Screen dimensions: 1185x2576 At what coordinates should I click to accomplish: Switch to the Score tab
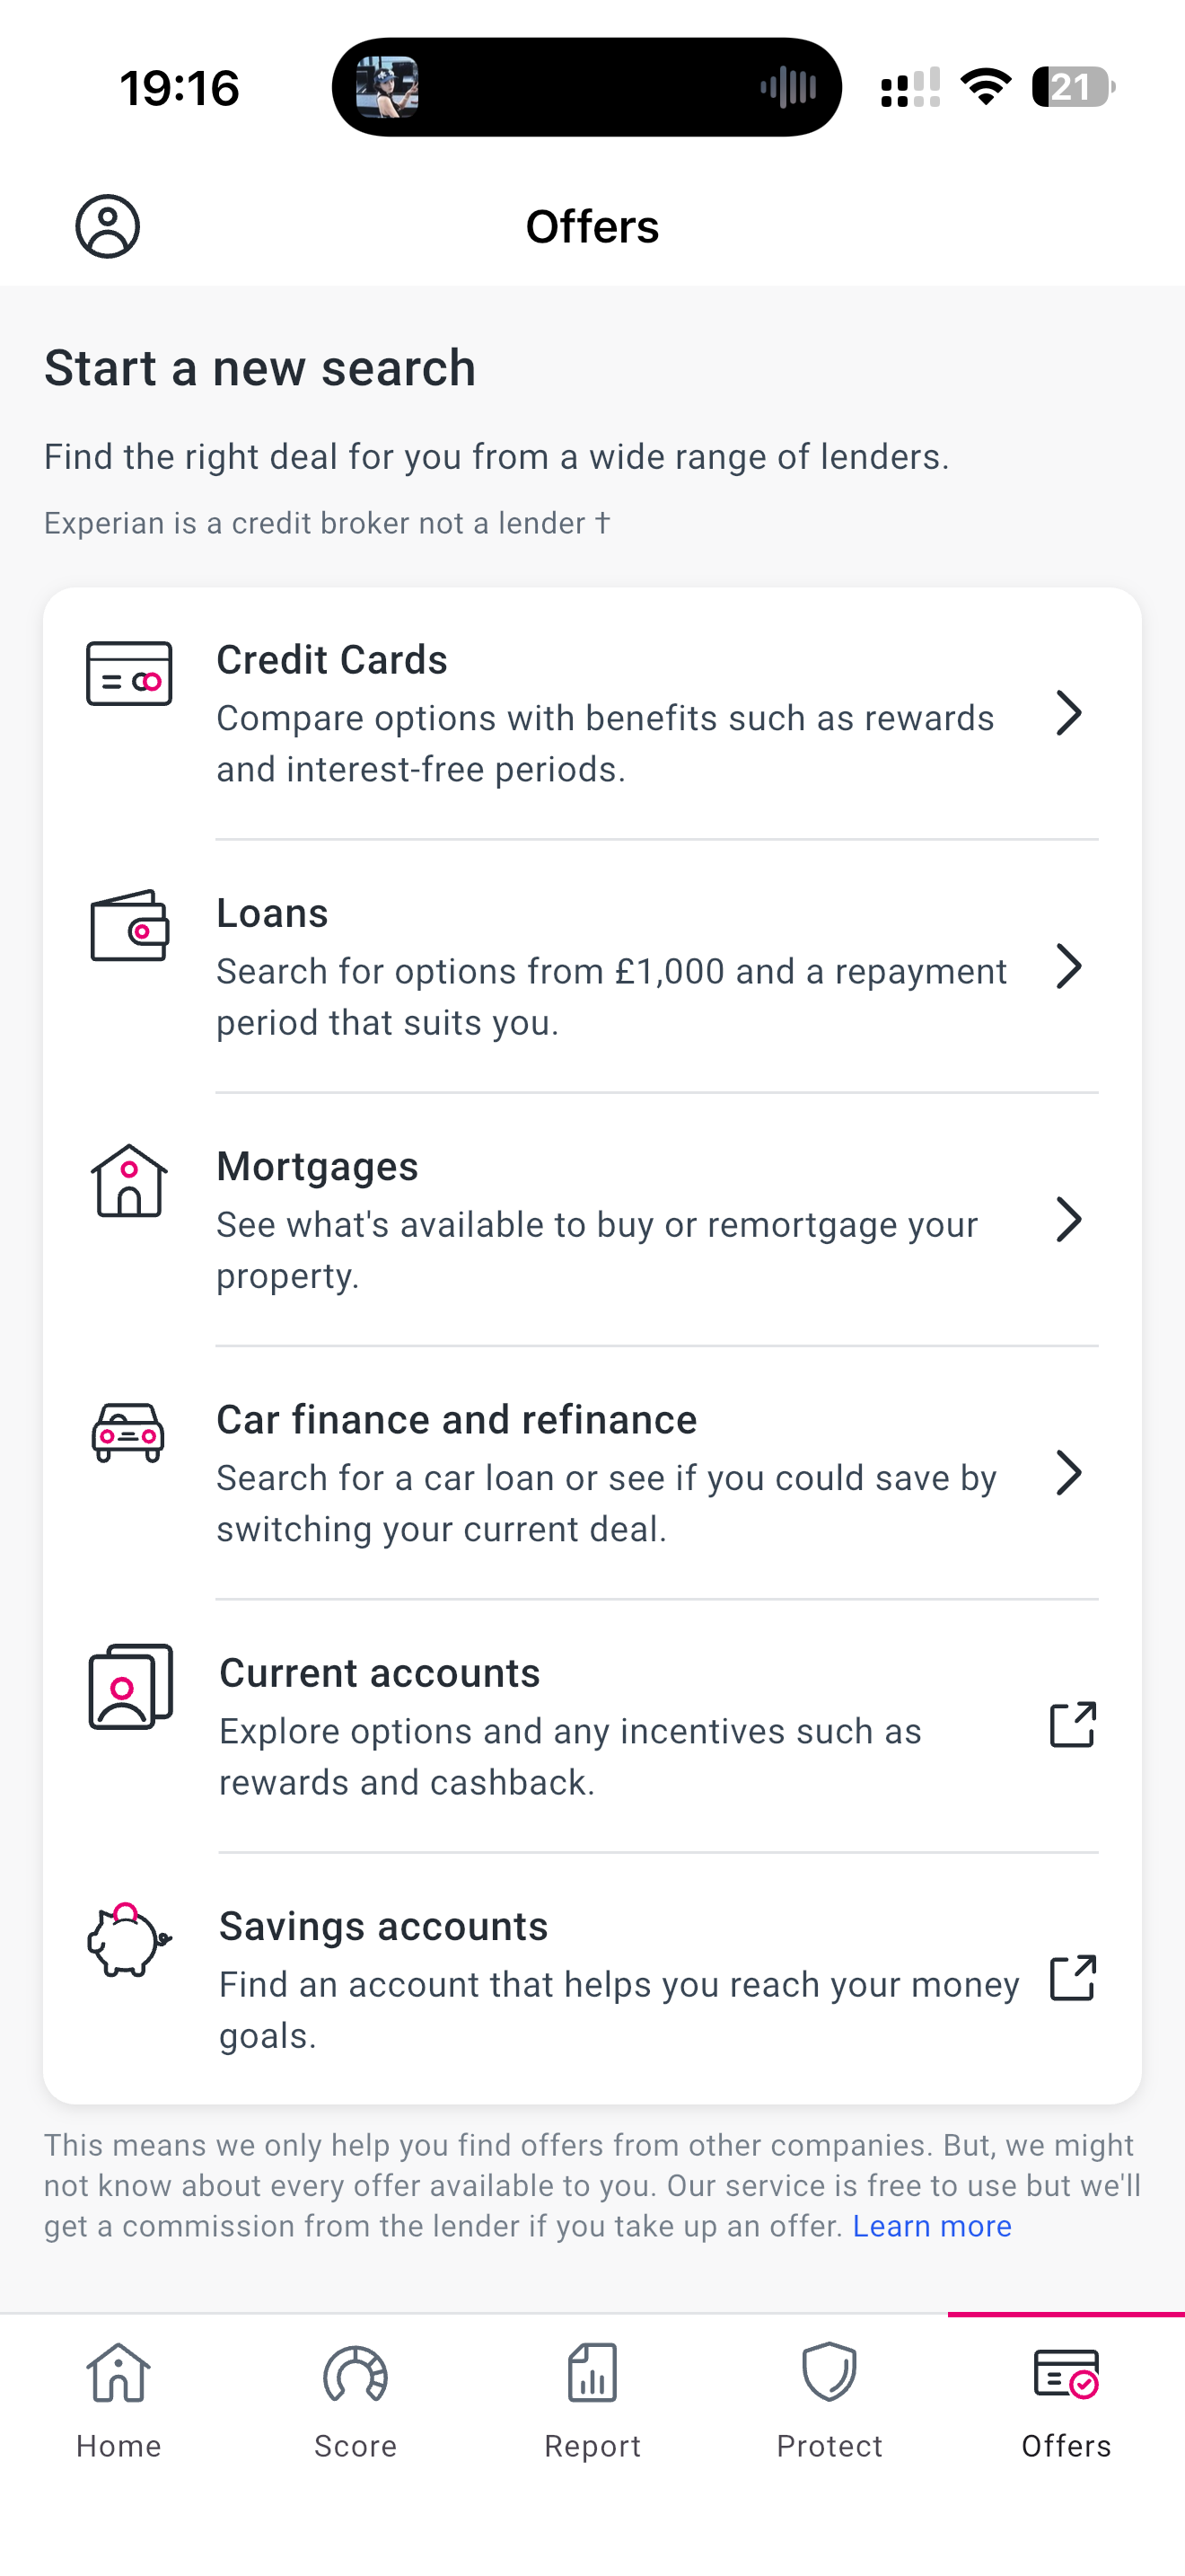pyautogui.click(x=355, y=2400)
